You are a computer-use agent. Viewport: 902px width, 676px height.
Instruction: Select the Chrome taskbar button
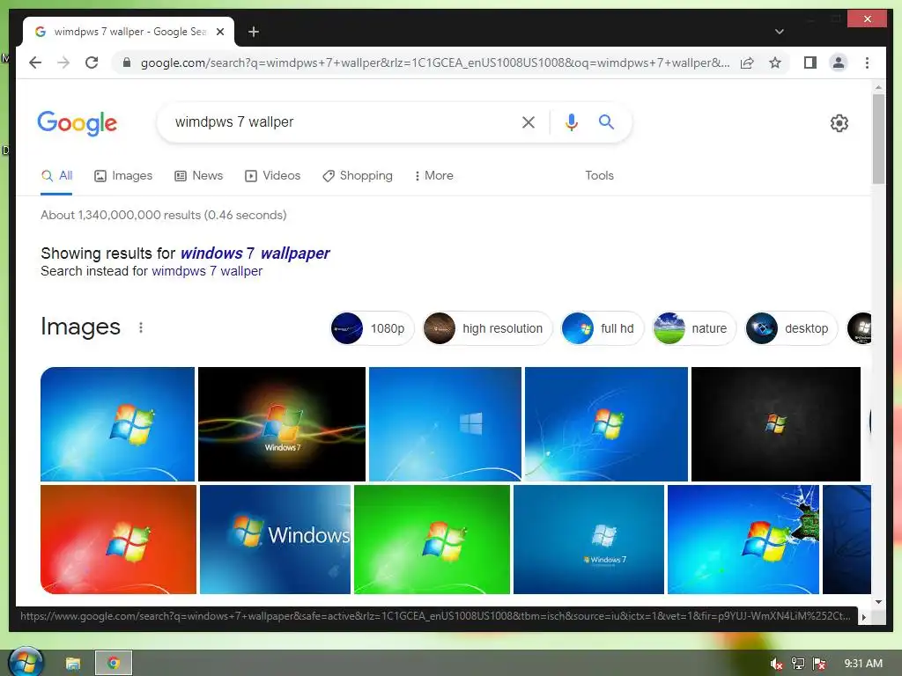coord(114,664)
